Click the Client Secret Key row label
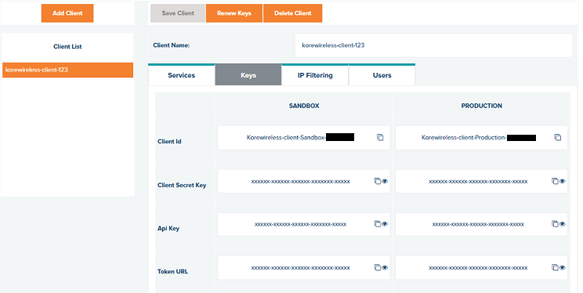The width and height of the screenshot is (583, 293). tap(182, 185)
